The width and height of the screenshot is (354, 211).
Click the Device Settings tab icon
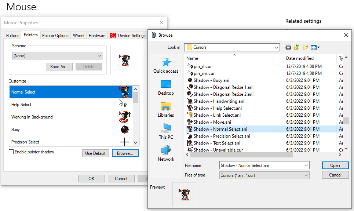(113, 36)
